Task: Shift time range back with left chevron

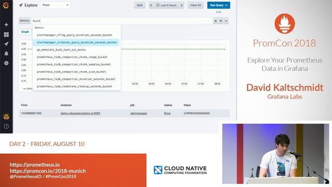Action: [x=151, y=5]
